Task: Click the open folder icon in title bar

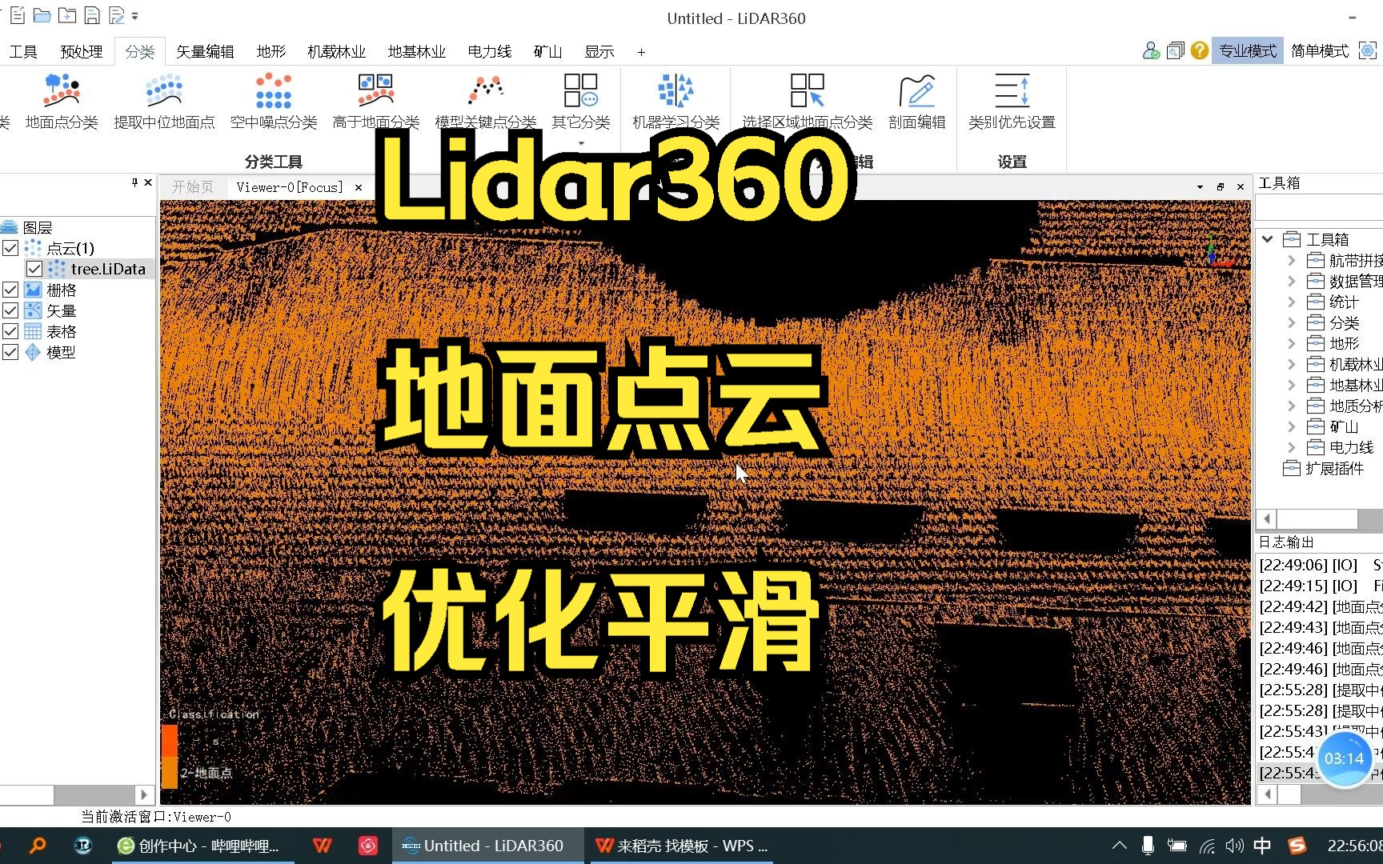Action: pos(42,15)
